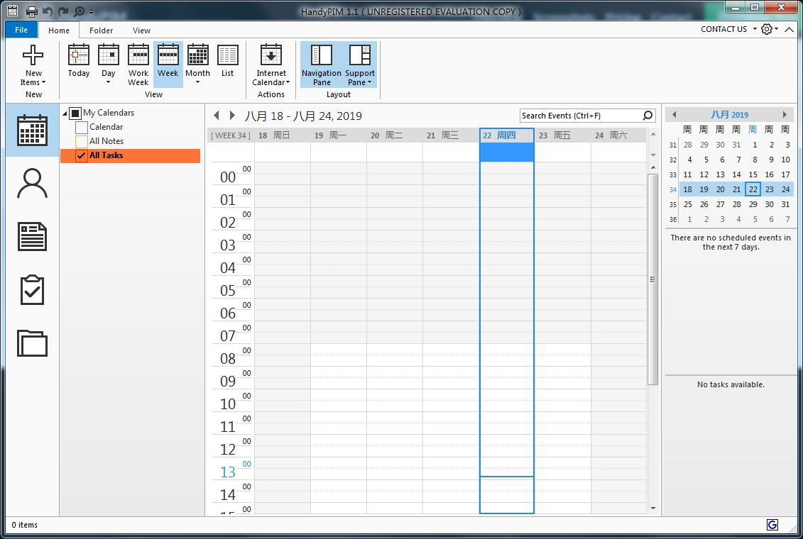This screenshot has height=539, width=803.
Task: Go to next week arrow
Action: click(232, 116)
